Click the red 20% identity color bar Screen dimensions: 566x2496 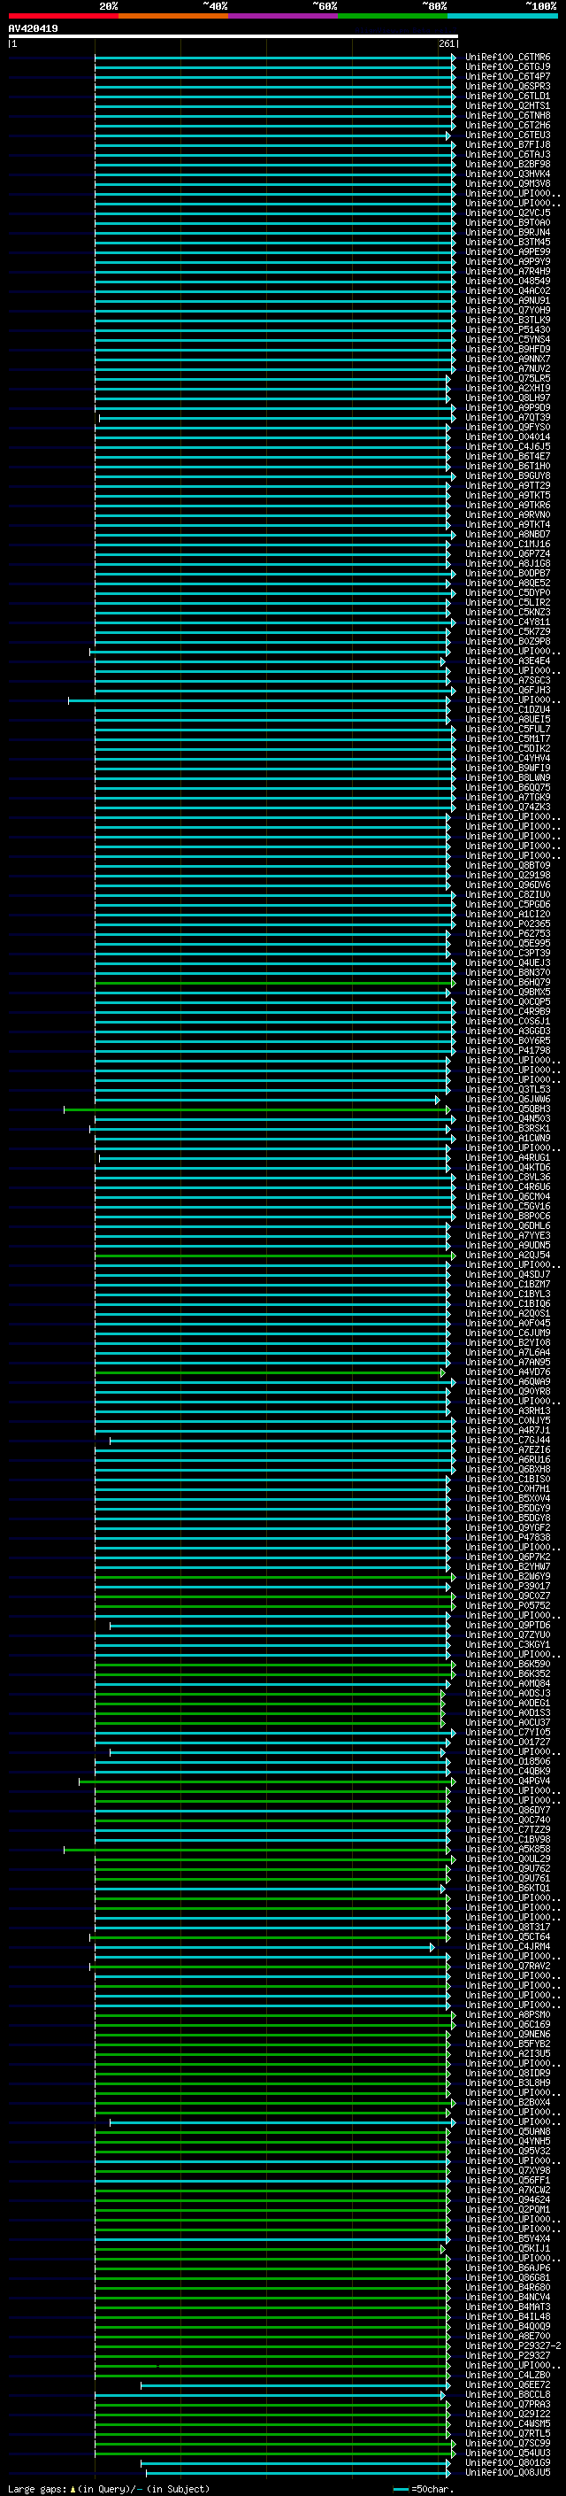pyautogui.click(x=63, y=16)
